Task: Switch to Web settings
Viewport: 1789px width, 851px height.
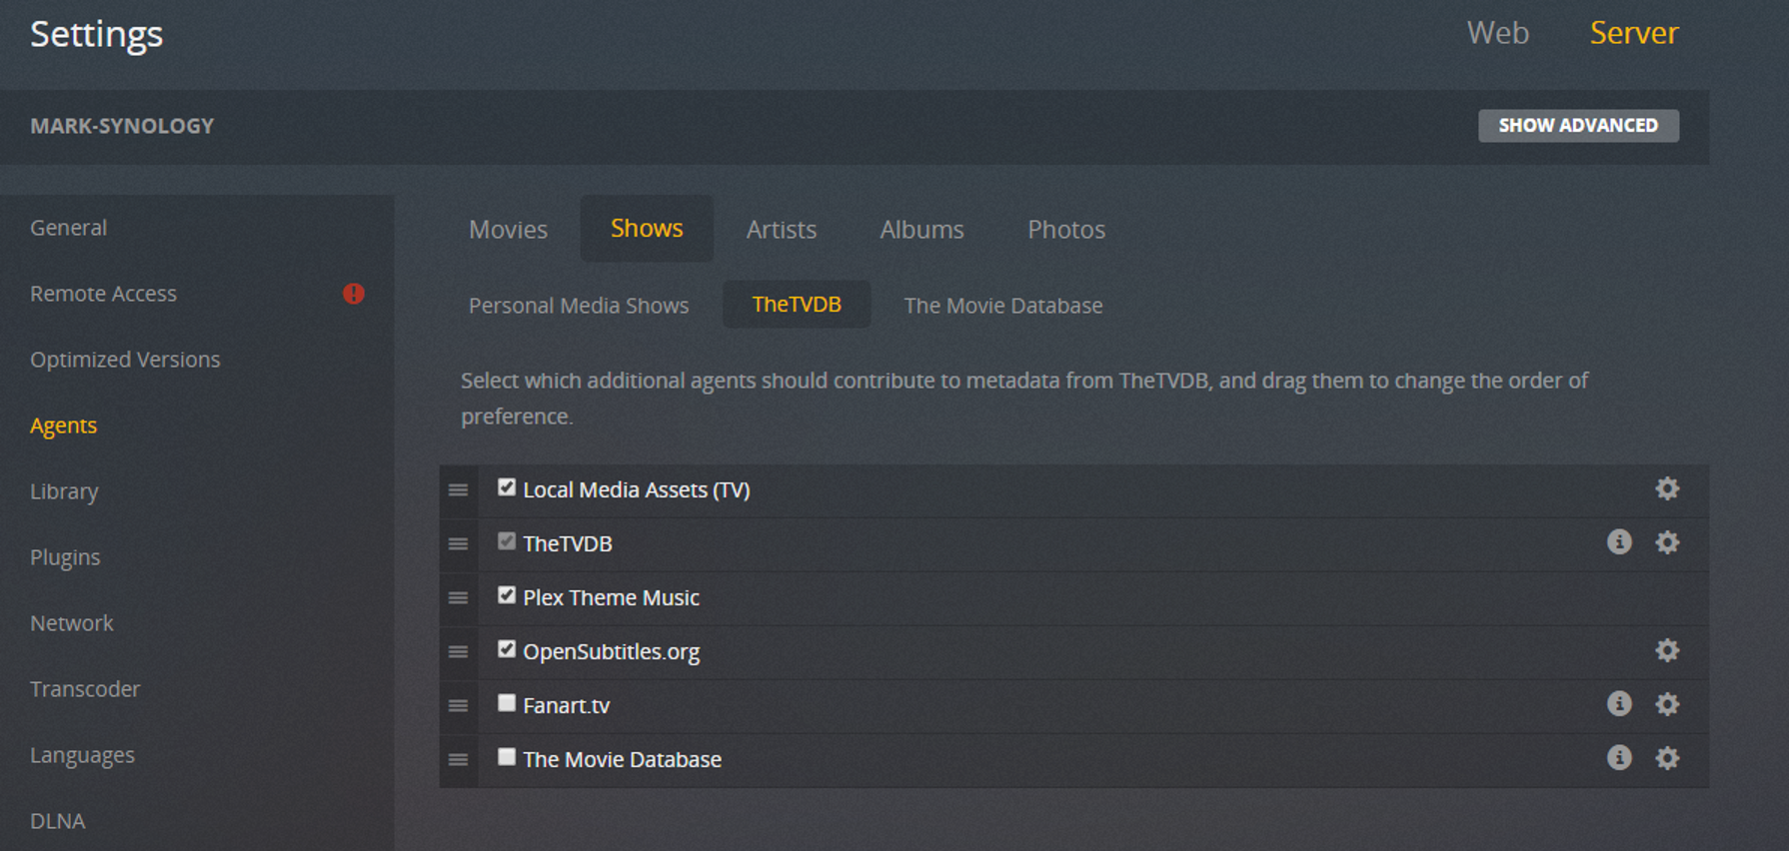Action: click(1497, 33)
